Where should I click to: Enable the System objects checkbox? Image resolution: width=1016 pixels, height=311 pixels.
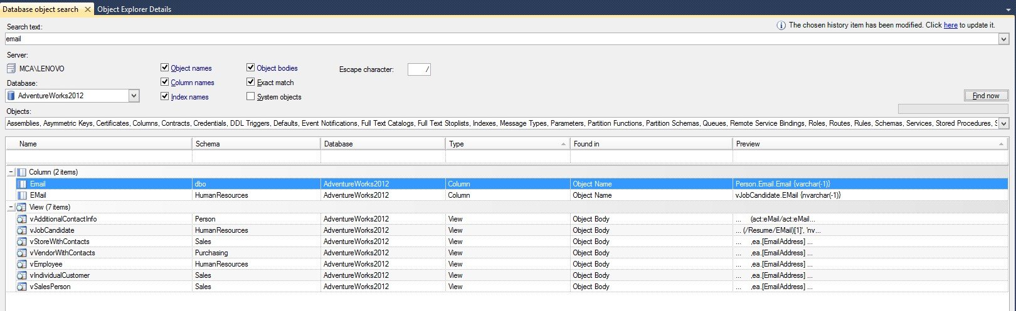pos(251,96)
